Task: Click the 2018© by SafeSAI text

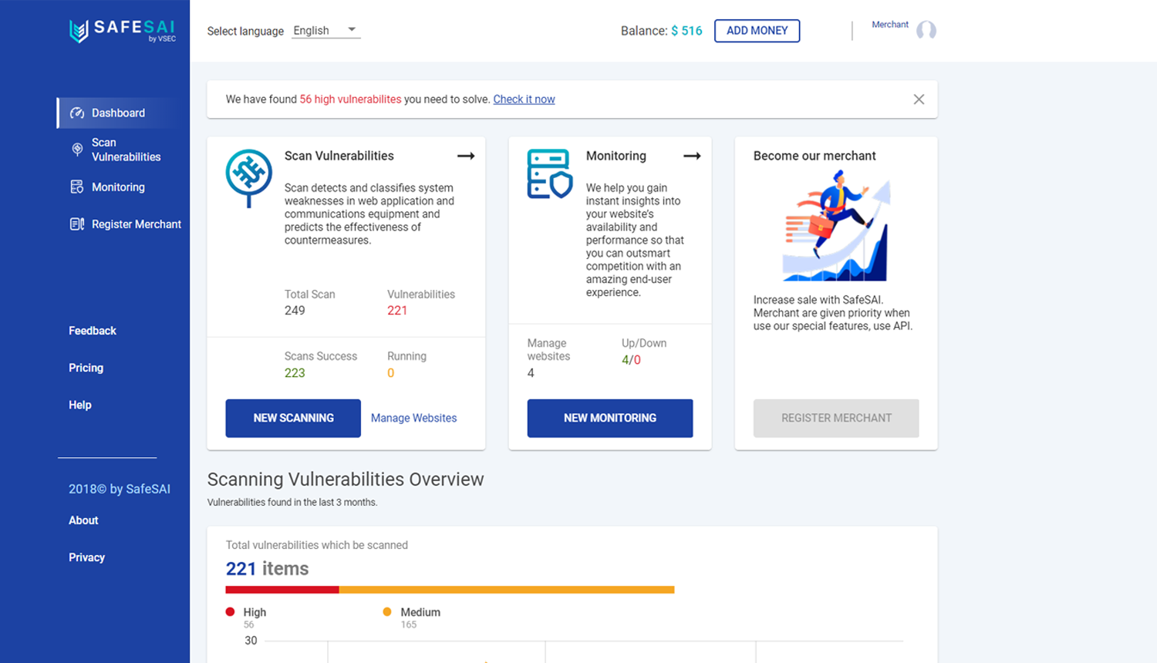Action: 120,489
